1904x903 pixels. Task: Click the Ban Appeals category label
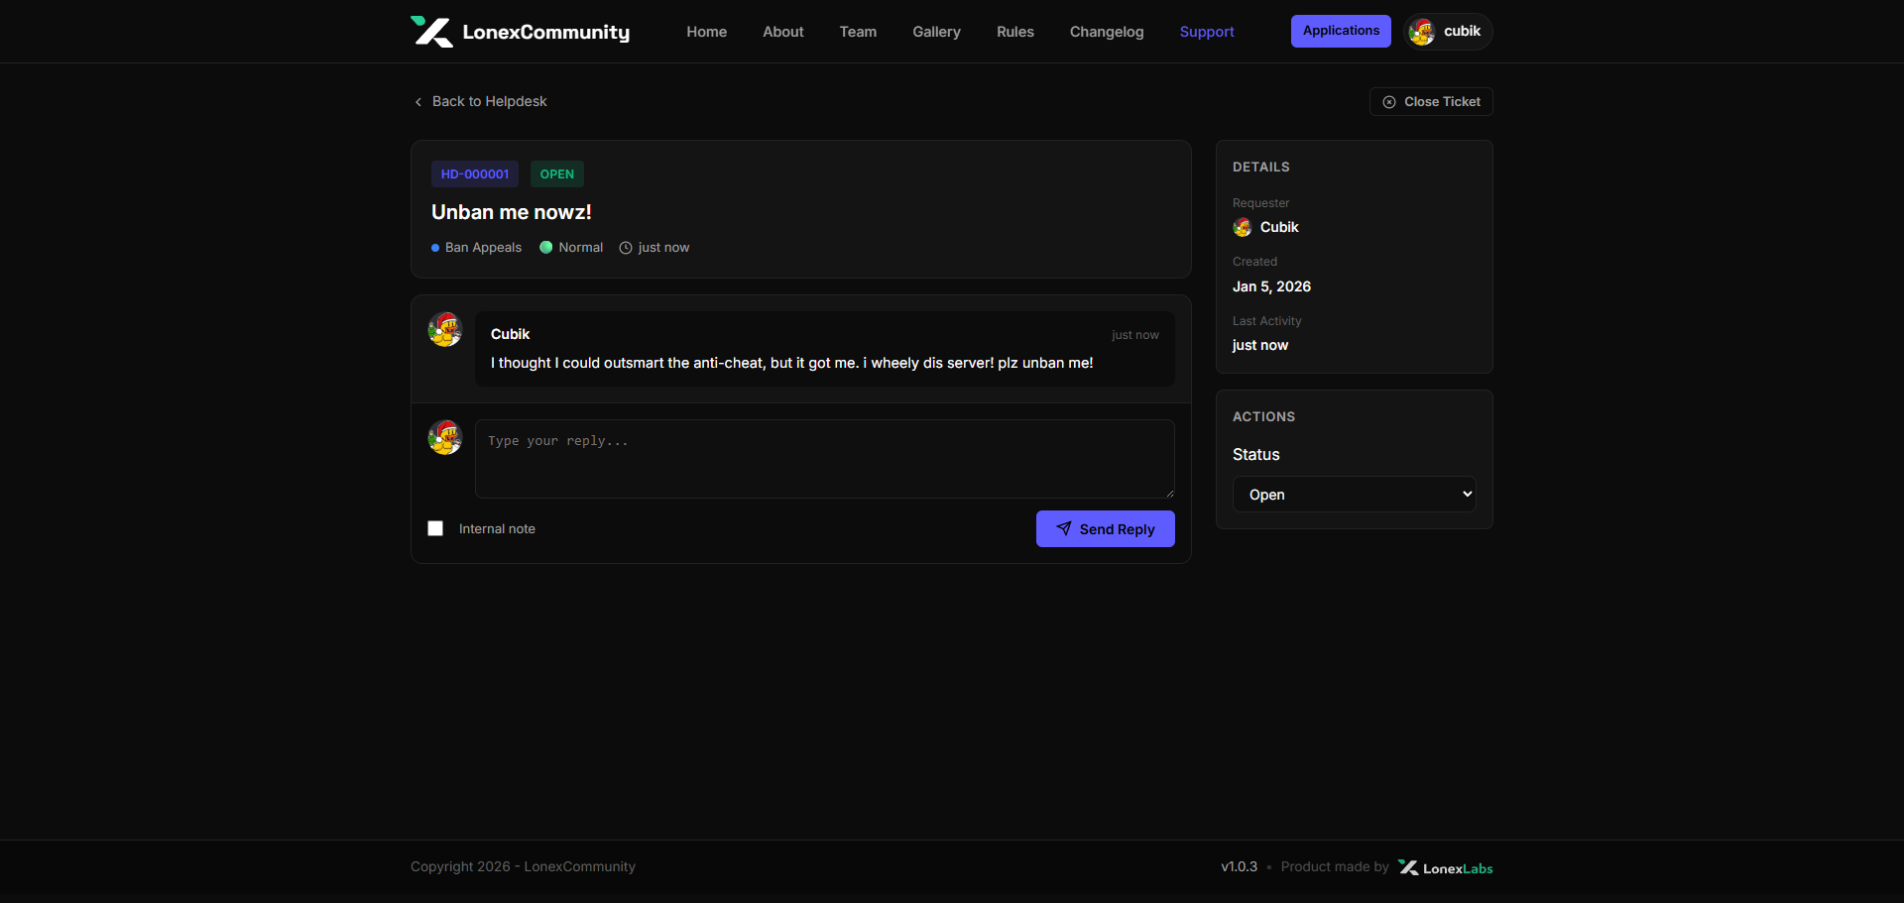(483, 248)
